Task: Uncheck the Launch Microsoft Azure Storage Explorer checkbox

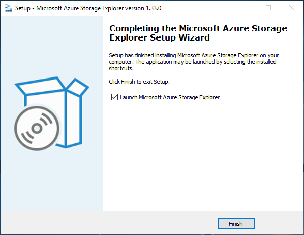Action: [x=114, y=97]
